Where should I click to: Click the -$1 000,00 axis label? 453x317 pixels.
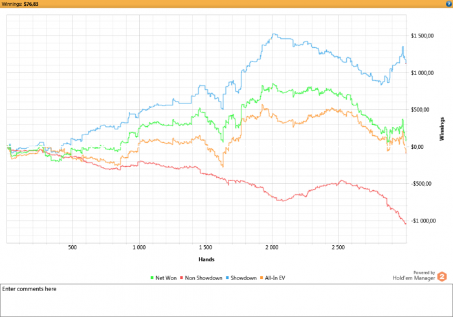coord(423,221)
